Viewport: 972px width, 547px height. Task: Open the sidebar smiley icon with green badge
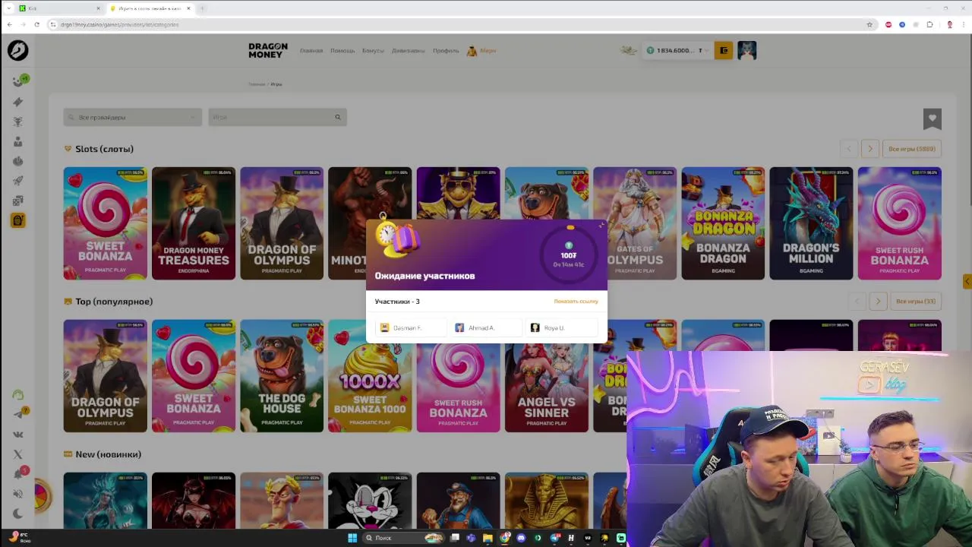point(19,81)
